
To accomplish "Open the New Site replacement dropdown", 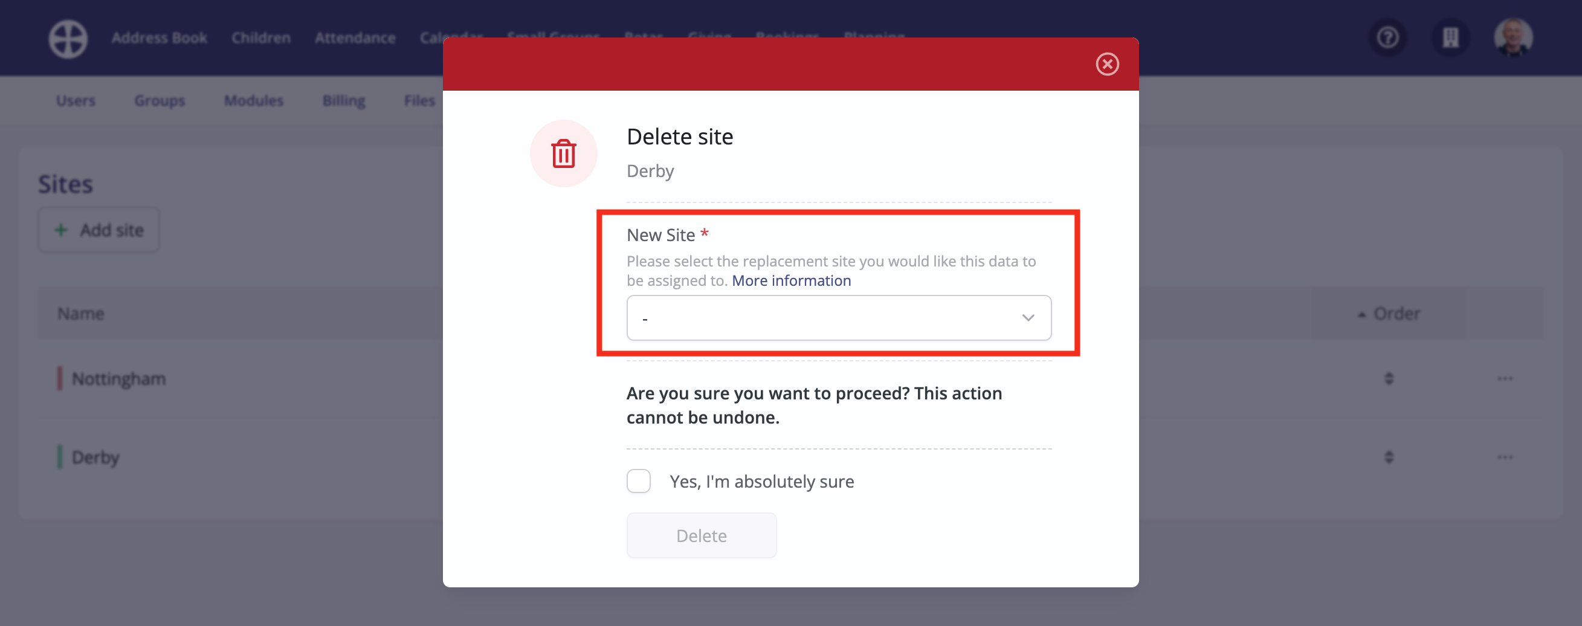I will click(x=839, y=318).
